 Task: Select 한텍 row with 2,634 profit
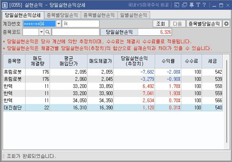pos(113,100)
